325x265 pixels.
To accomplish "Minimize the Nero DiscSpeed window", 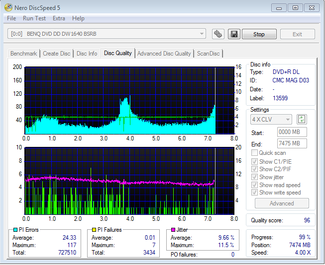I will (279, 8).
